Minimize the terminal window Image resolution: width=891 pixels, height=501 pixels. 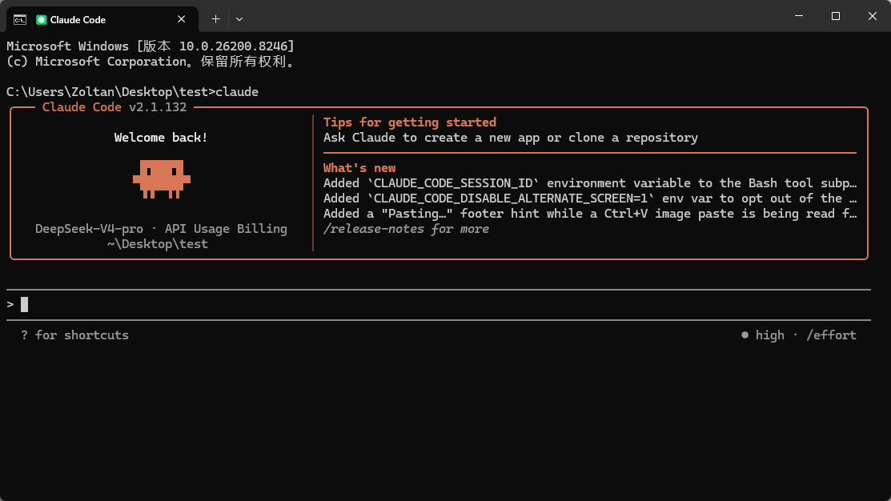(x=799, y=16)
